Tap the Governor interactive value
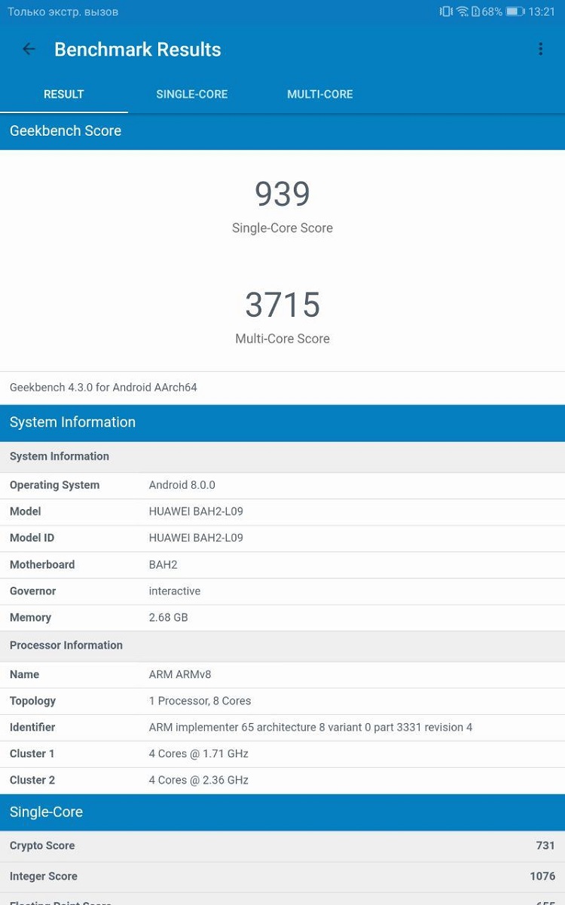 tap(175, 591)
